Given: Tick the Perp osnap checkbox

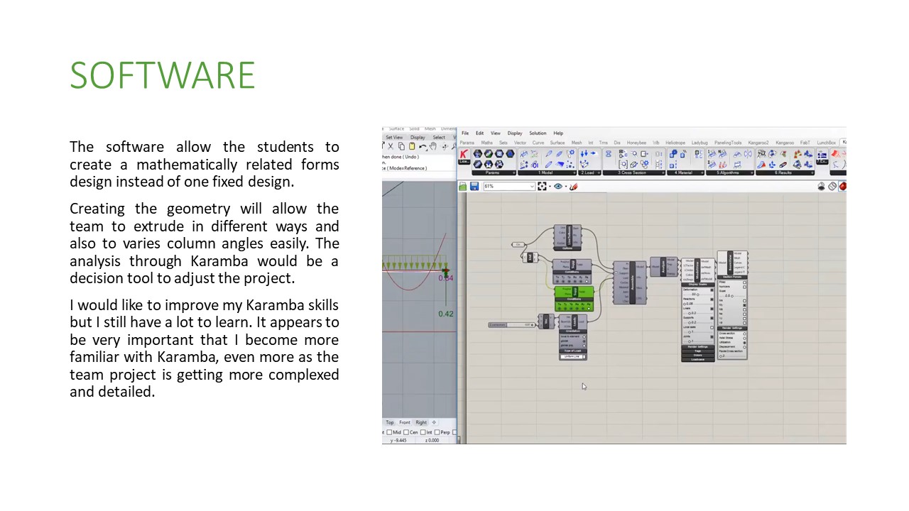Looking at the screenshot, I should coord(437,432).
